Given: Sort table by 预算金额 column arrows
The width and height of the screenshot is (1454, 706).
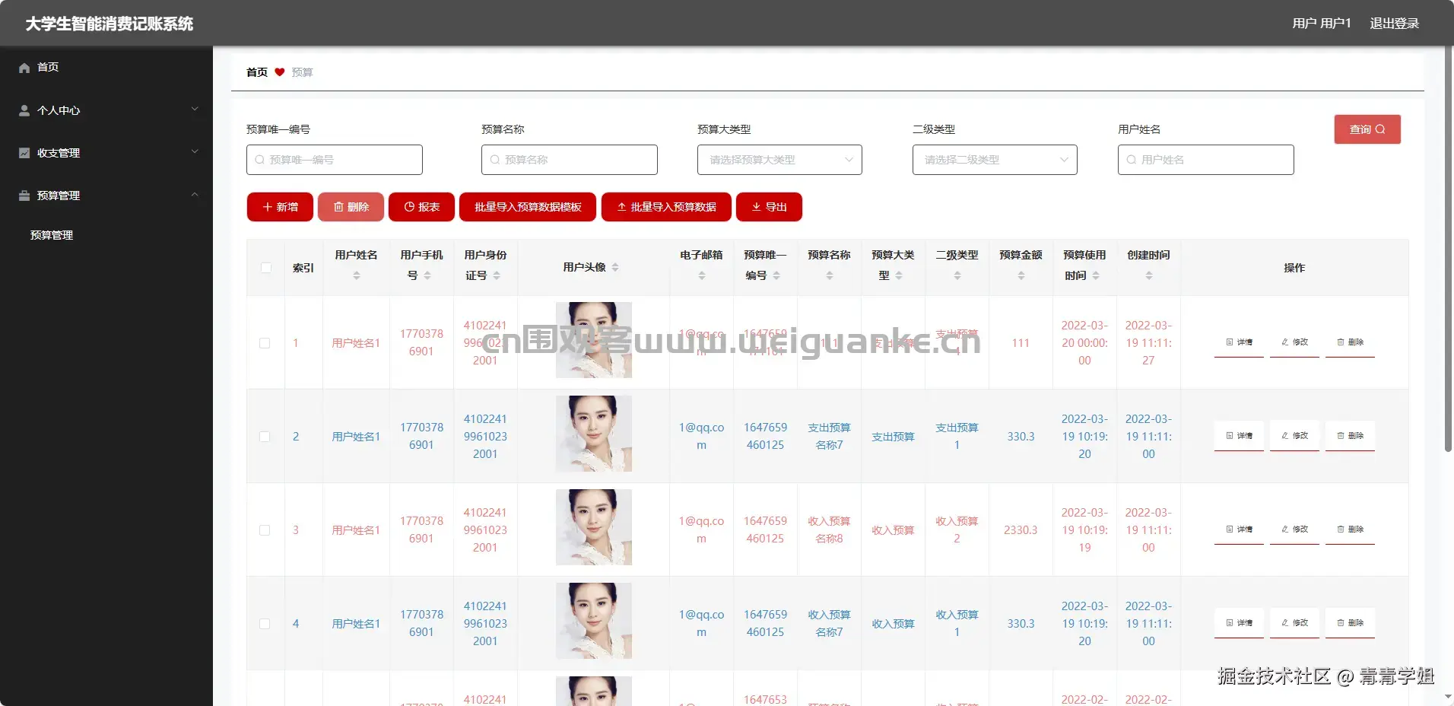Looking at the screenshot, I should 1021,275.
